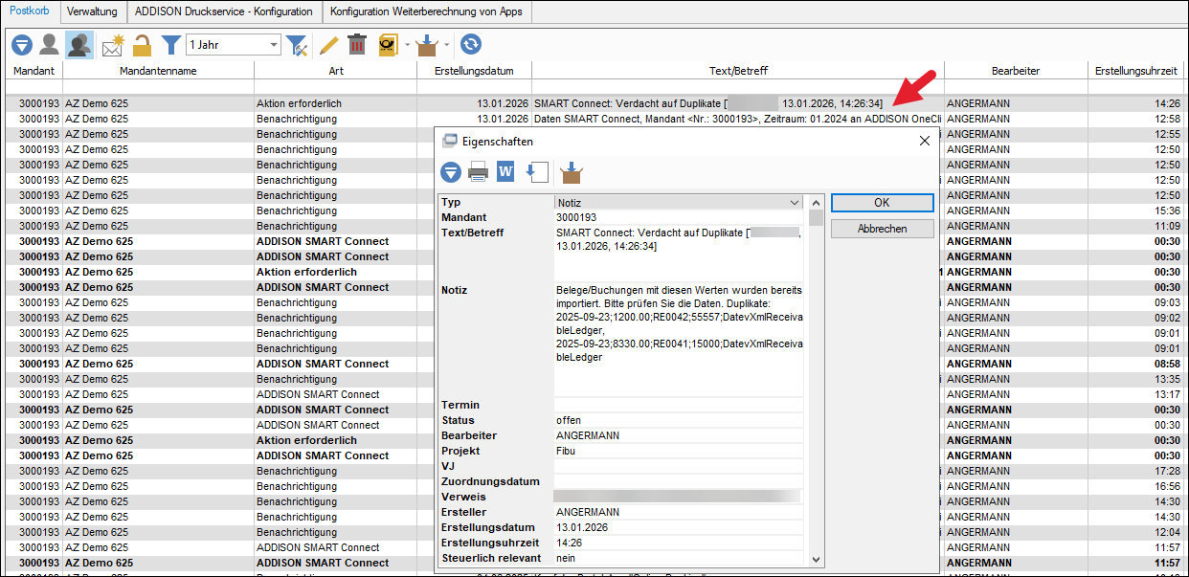Close the Eigenschaften dialog with X

(x=924, y=141)
